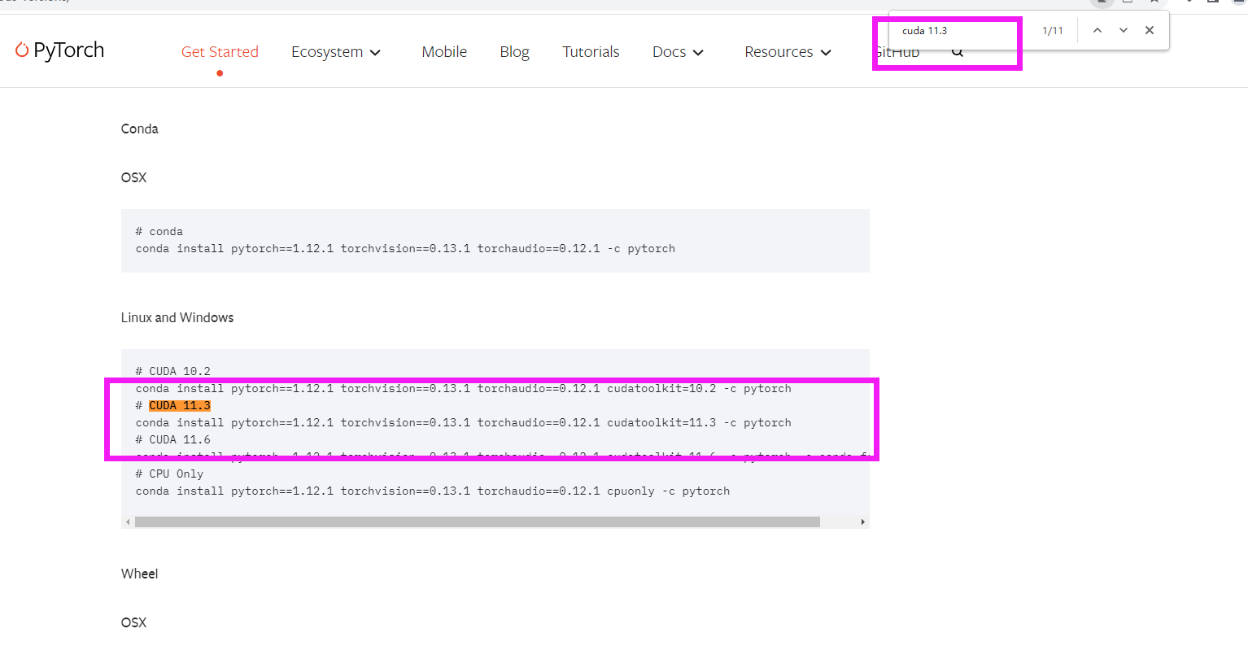This screenshot has width=1248, height=646.
Task: Click the code block horizontal scrollbar thumb
Action: click(478, 522)
